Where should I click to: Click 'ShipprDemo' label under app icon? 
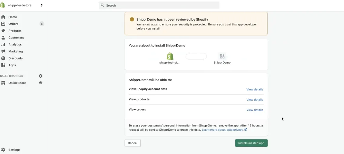tap(222, 63)
